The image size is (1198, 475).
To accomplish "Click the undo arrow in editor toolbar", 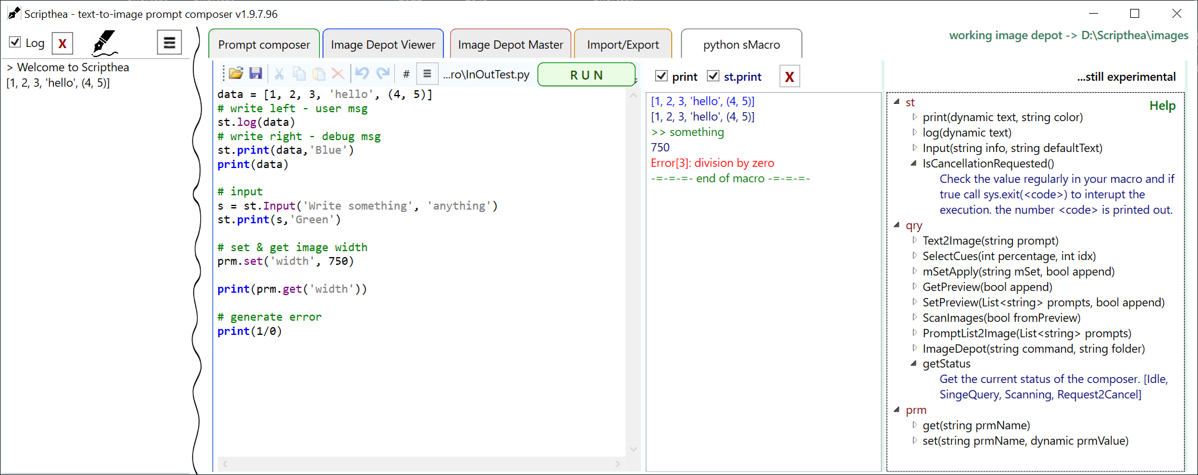I will tap(362, 74).
